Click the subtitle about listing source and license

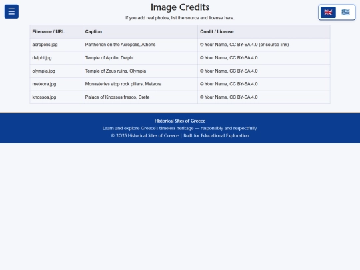180,18
